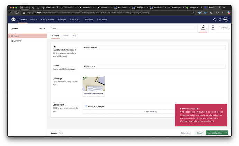Click the Umbraco logo icon
Viewport: 239px width, 146px height.
tap(14, 19)
